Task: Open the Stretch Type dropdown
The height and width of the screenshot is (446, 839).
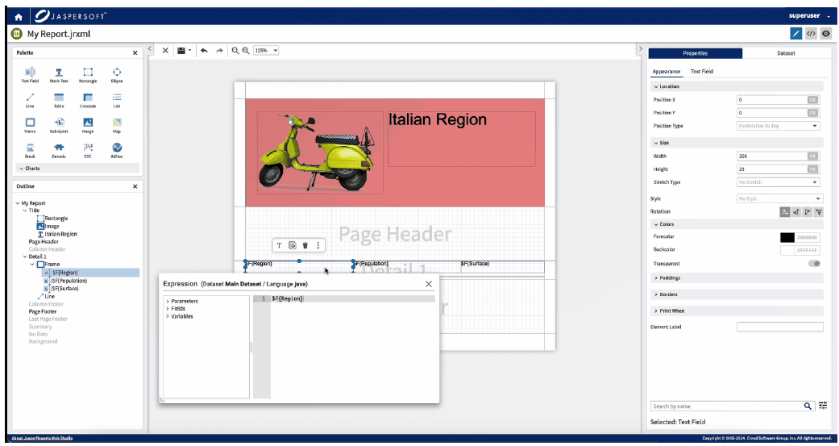Action: tap(779, 182)
